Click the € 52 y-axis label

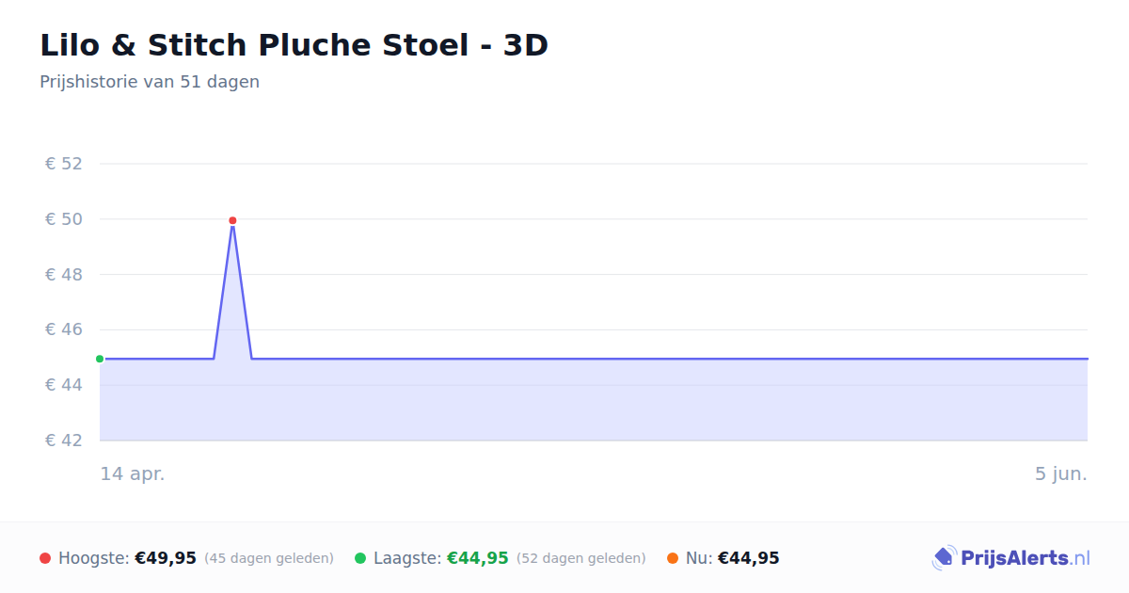(x=64, y=164)
